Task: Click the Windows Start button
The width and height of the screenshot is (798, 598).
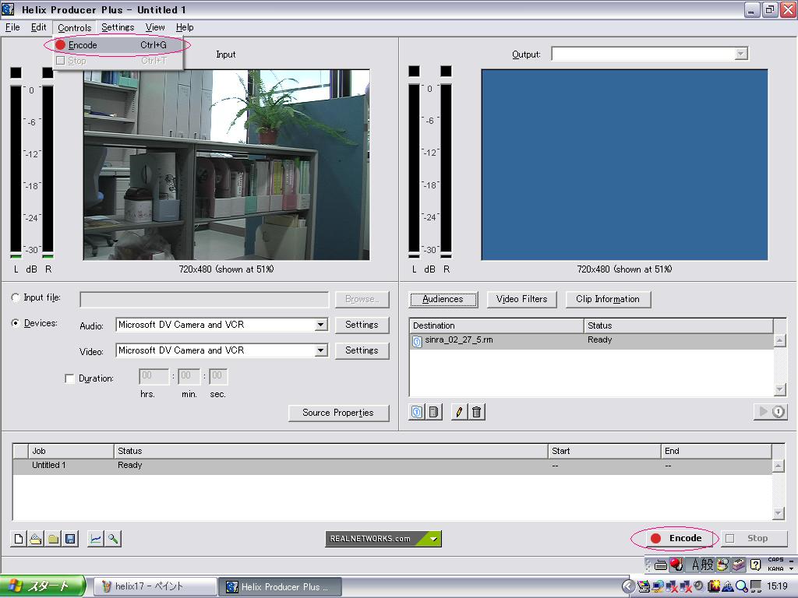Action: pyautogui.click(x=42, y=587)
